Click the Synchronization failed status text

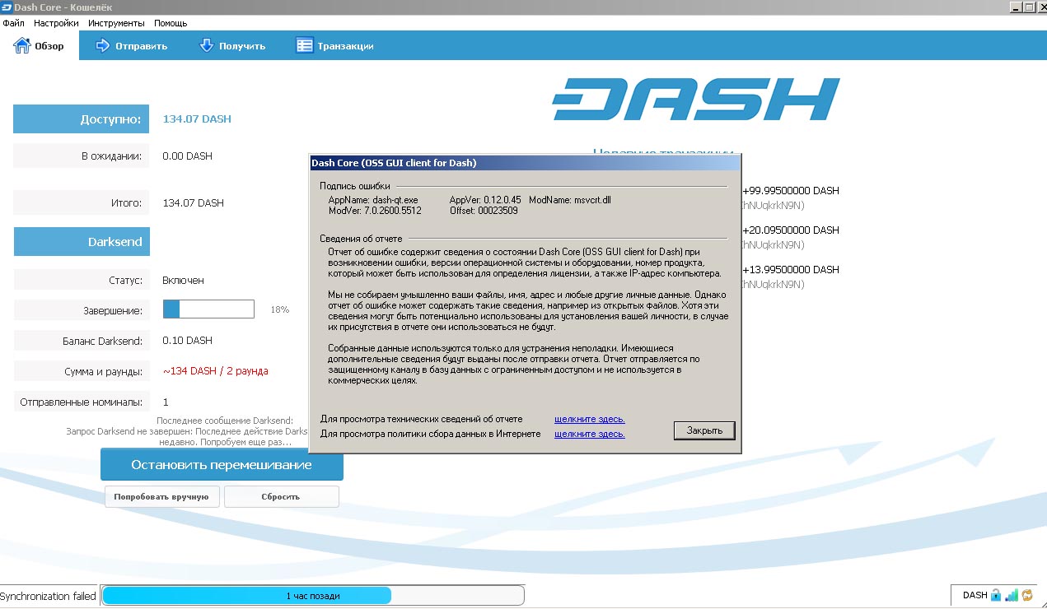pos(49,596)
